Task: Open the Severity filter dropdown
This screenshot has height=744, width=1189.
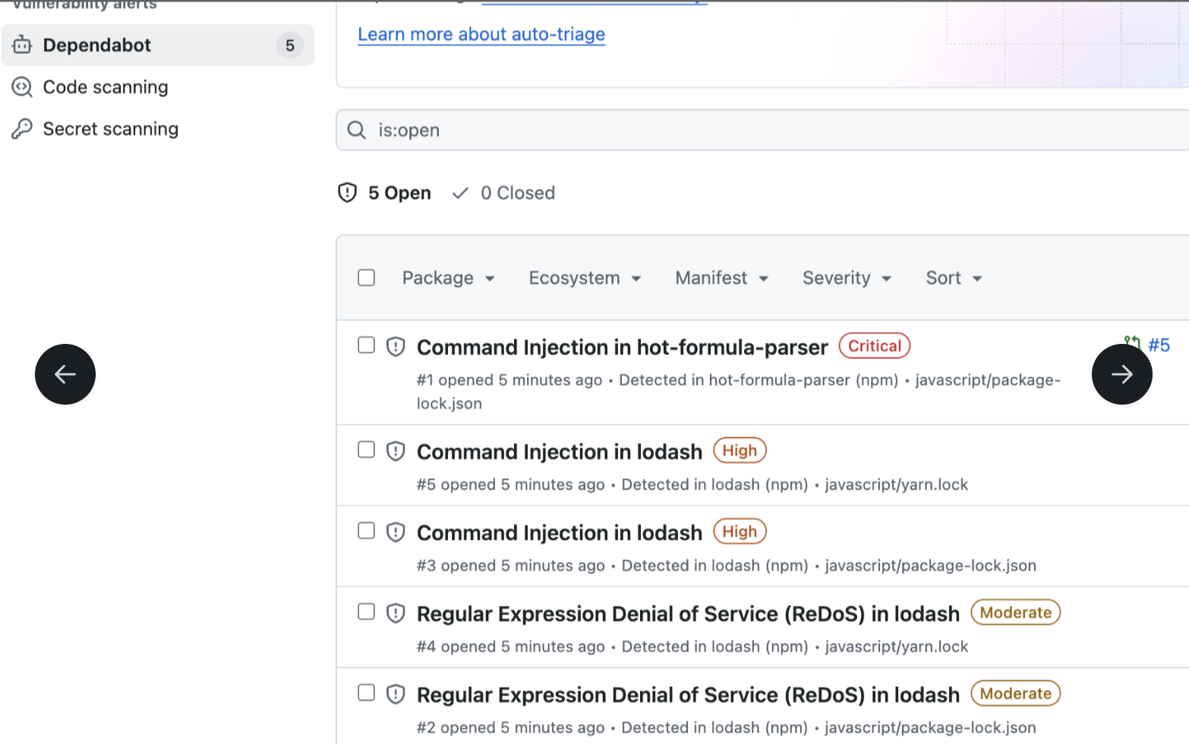Action: coord(846,278)
